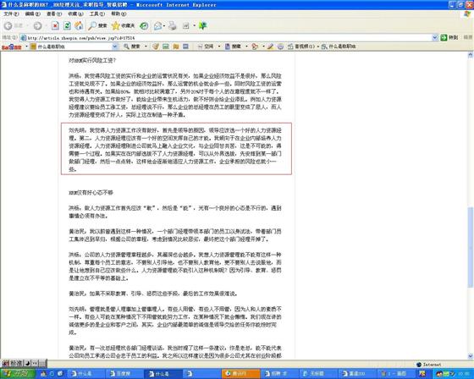Click the Stop loading icon
The height and width of the screenshot is (379, 474).
[x=55, y=26]
